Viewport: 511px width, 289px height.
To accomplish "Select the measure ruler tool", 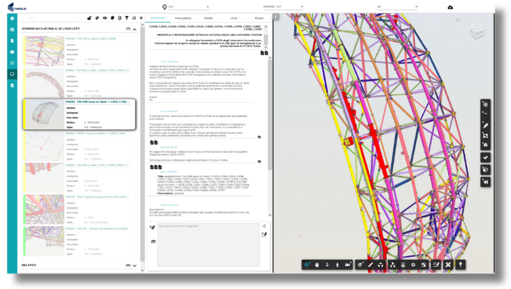I will 371,265.
